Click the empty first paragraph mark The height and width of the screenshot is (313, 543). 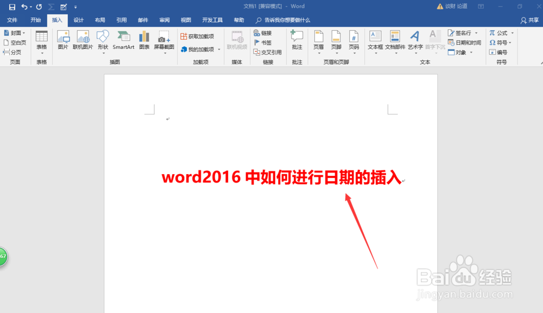tap(168, 119)
